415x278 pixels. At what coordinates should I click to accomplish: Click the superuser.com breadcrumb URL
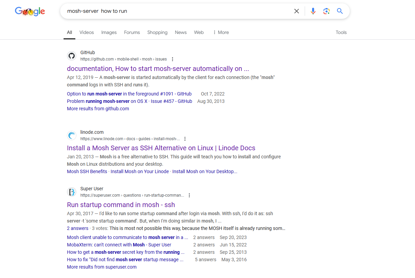point(132,195)
